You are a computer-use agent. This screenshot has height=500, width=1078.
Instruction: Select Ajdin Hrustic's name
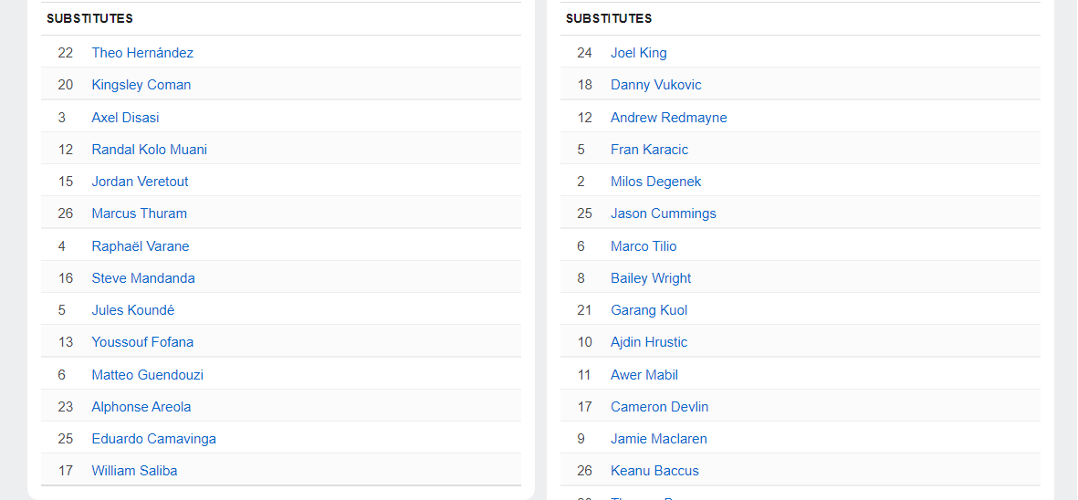[649, 342]
